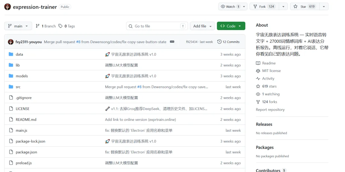This screenshot has height=172, width=345.
Task: Open the package-lock.json file name
Action: (30, 141)
